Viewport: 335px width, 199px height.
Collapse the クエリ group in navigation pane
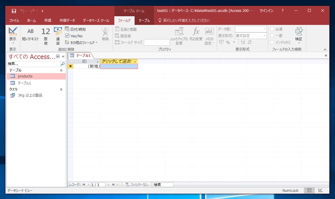pyautogui.click(x=61, y=89)
